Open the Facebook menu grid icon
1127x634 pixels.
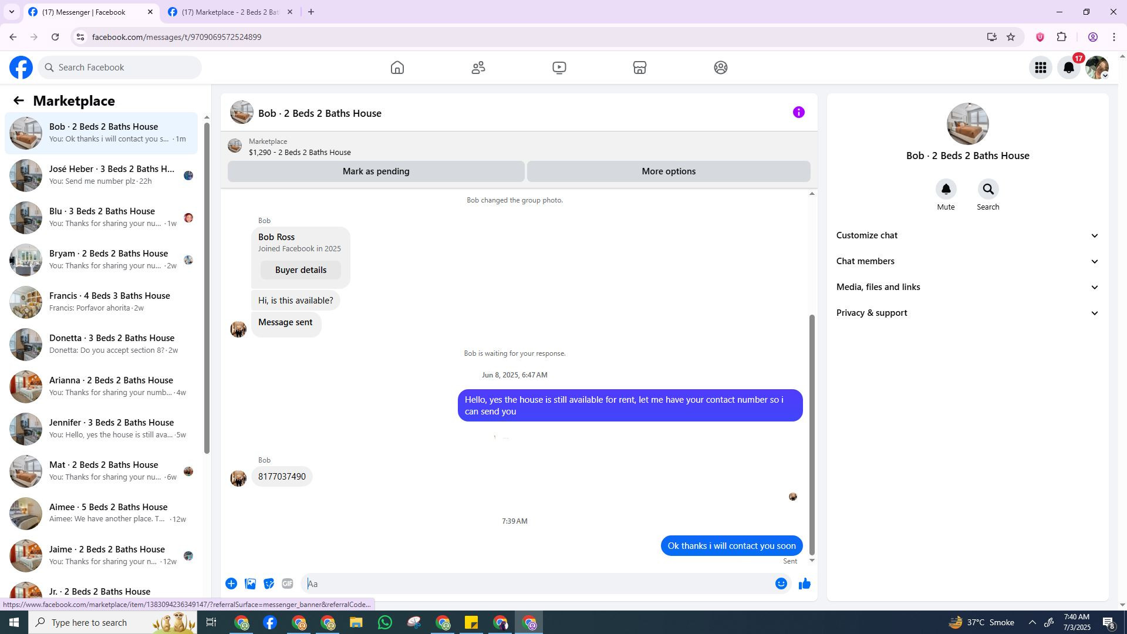click(x=1041, y=68)
